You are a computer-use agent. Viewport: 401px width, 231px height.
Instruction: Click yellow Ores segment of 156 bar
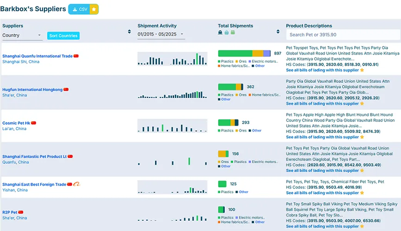(x=222, y=154)
